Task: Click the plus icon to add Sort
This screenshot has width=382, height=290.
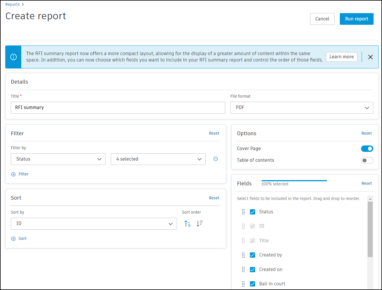Action: [13, 239]
